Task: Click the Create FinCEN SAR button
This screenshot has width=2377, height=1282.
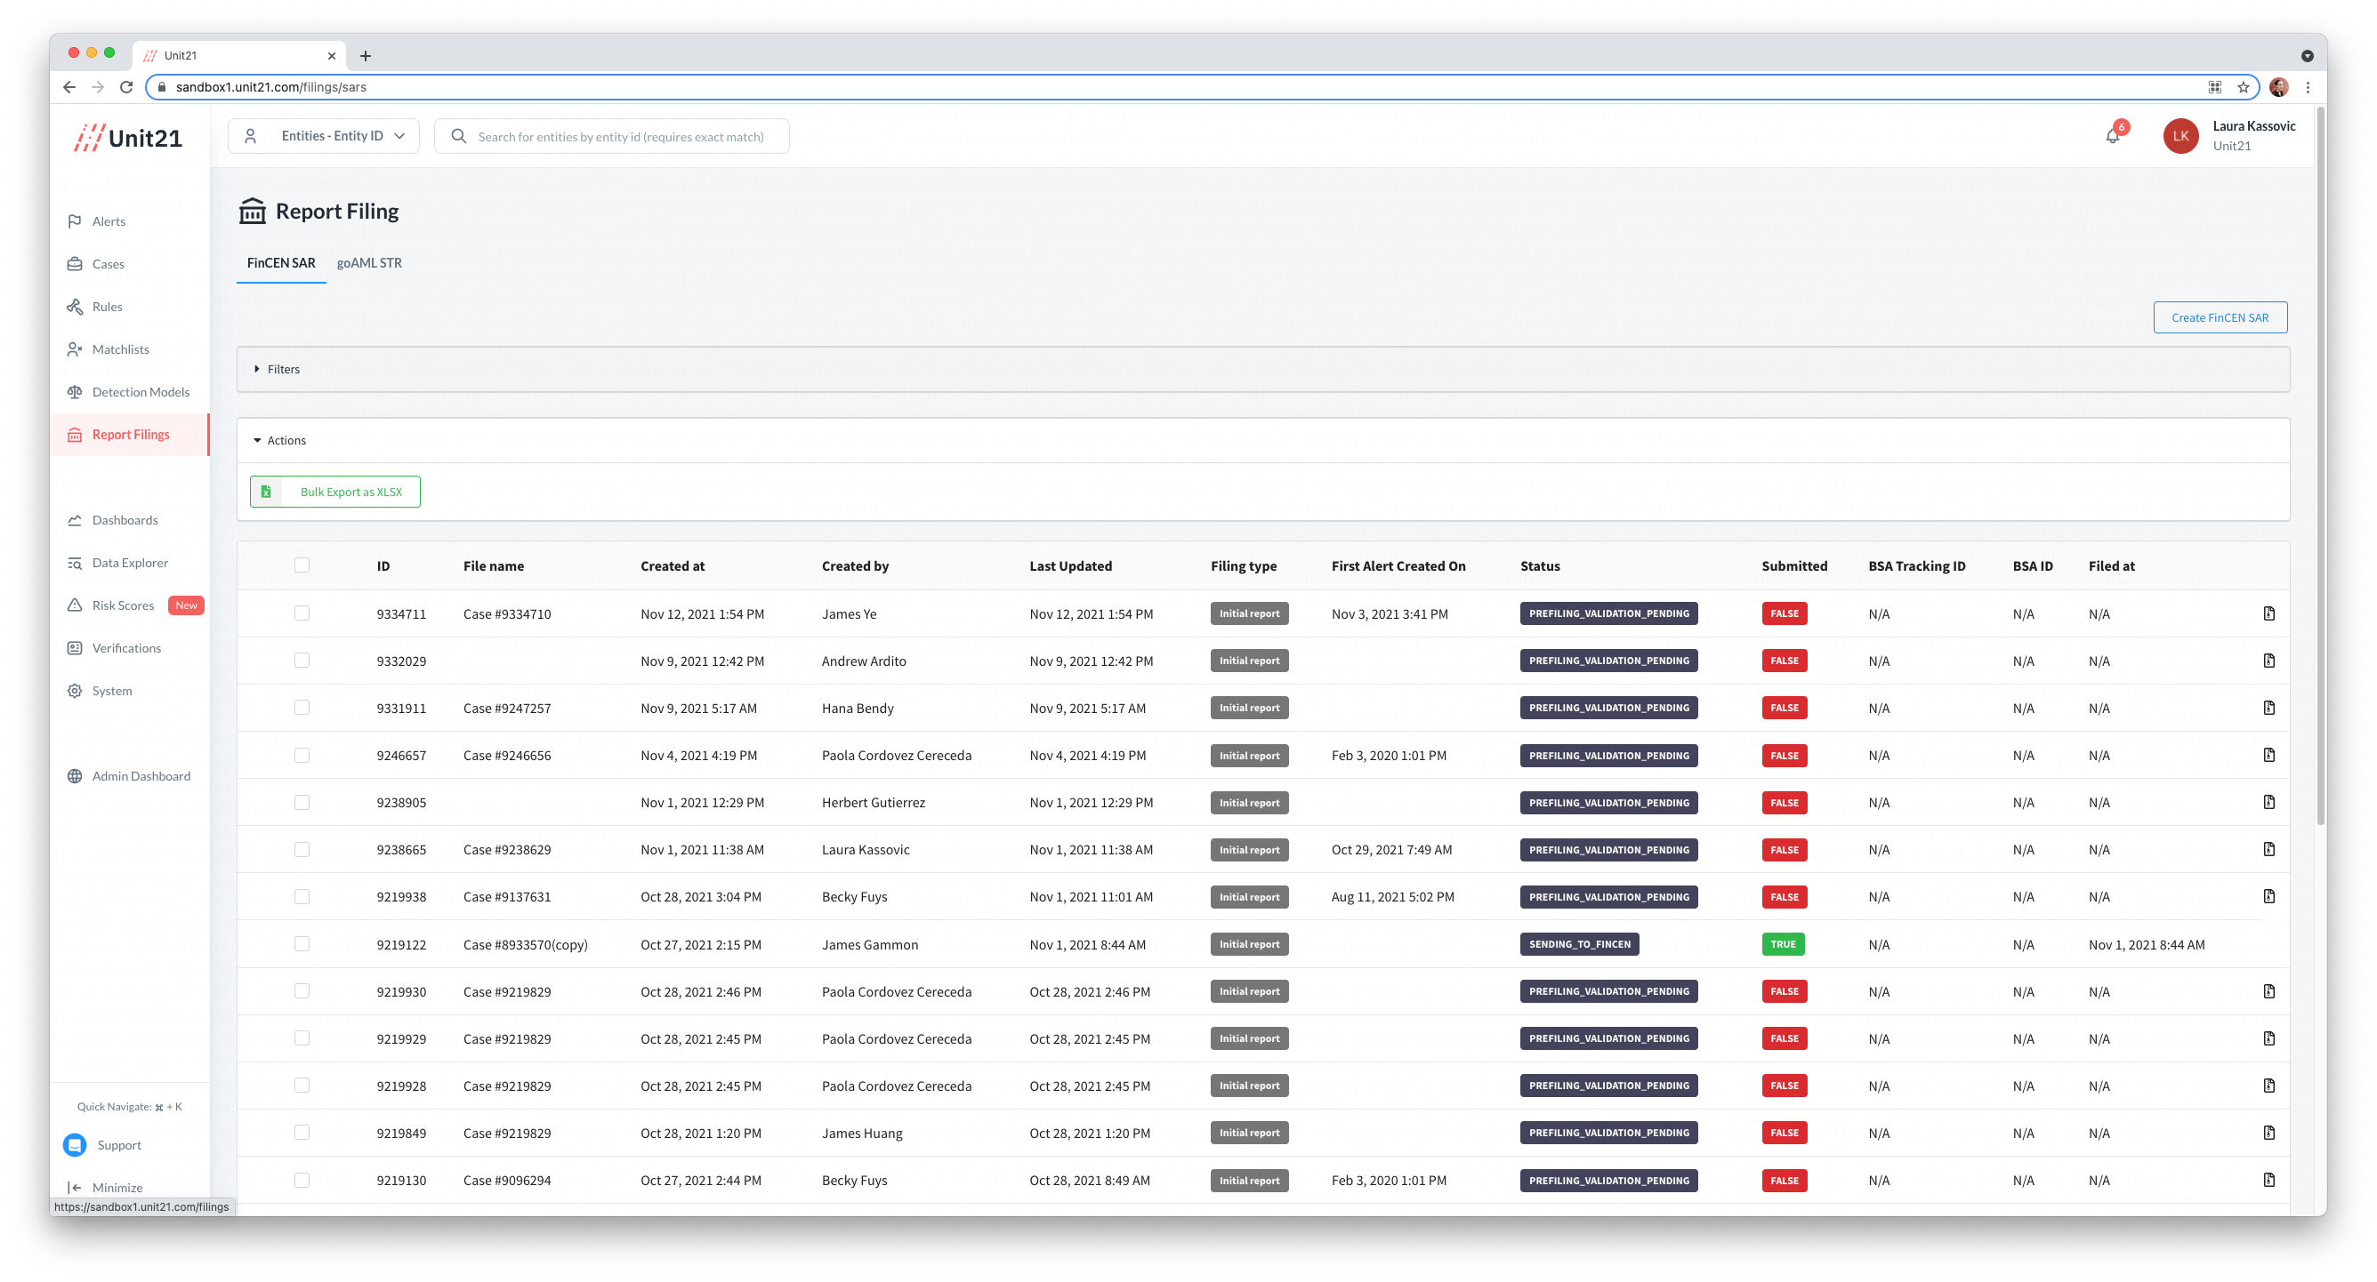Action: [2220, 317]
